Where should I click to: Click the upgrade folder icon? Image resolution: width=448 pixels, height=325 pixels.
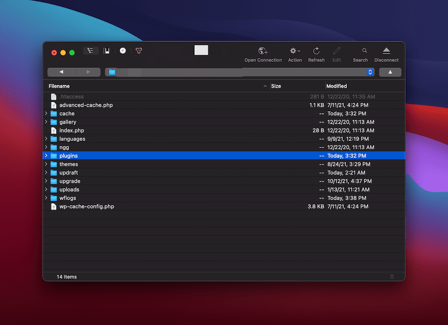53,181
